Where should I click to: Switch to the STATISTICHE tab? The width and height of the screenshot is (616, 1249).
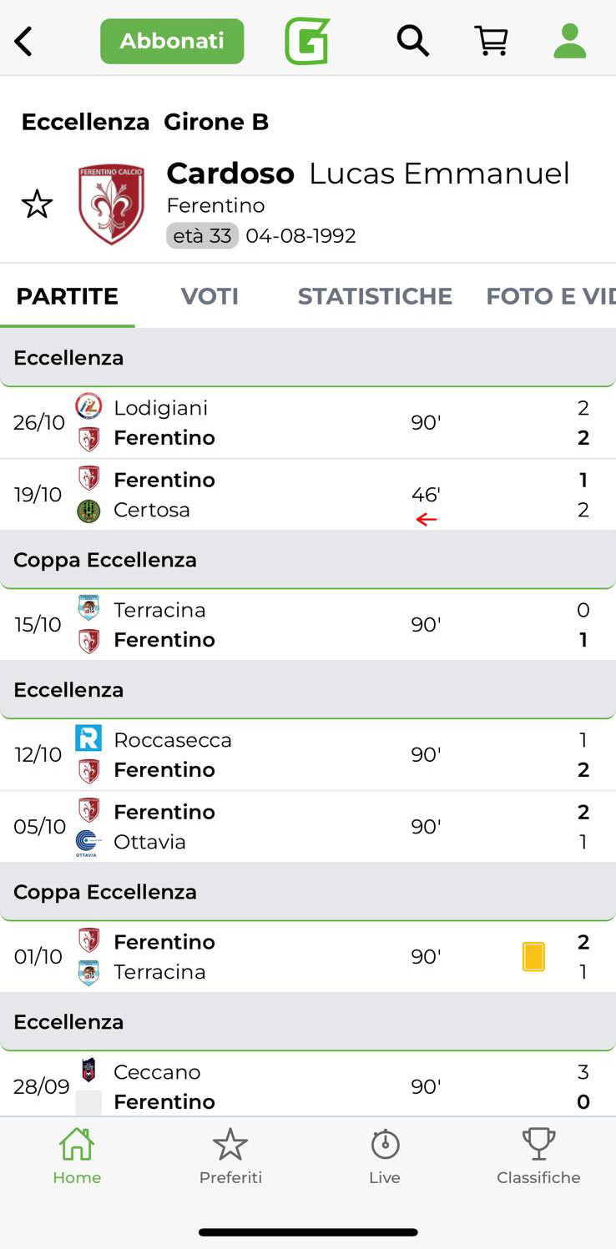[x=375, y=296]
